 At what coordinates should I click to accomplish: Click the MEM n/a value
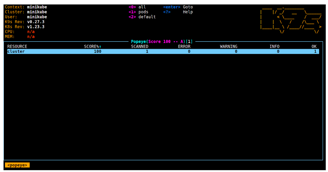(31, 36)
